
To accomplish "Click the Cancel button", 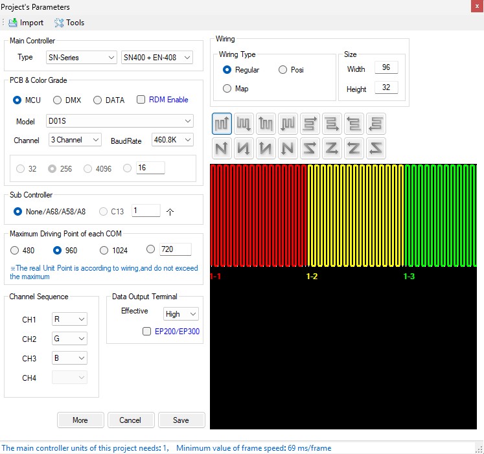I will [x=131, y=420].
